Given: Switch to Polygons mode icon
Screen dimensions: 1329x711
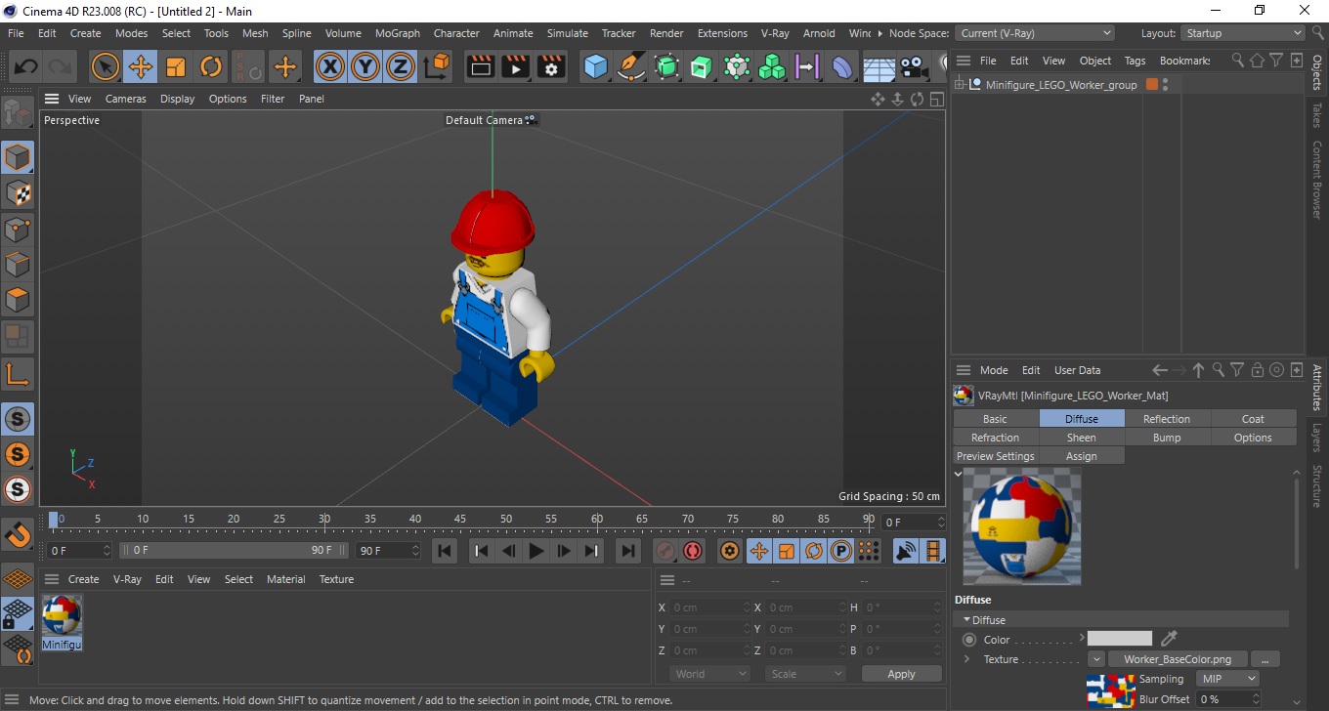Looking at the screenshot, I should click(18, 300).
